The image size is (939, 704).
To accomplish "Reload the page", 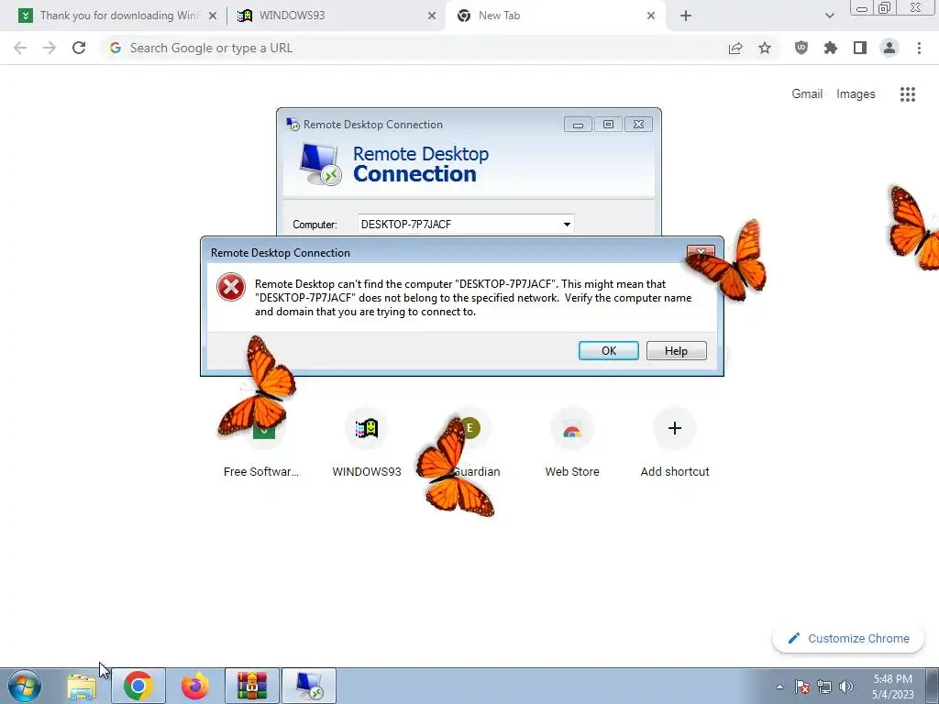I will coord(79,48).
